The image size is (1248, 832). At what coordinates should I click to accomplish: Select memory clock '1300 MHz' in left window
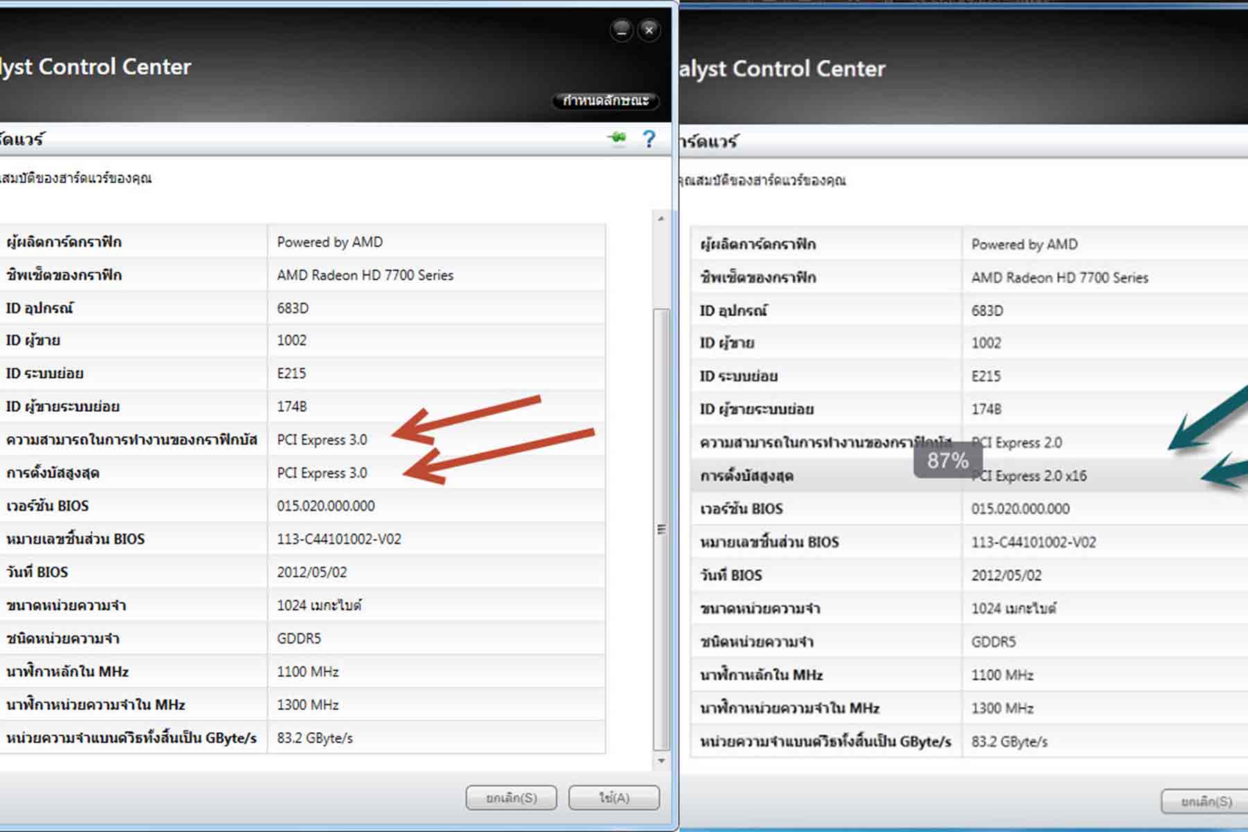pyautogui.click(x=308, y=705)
